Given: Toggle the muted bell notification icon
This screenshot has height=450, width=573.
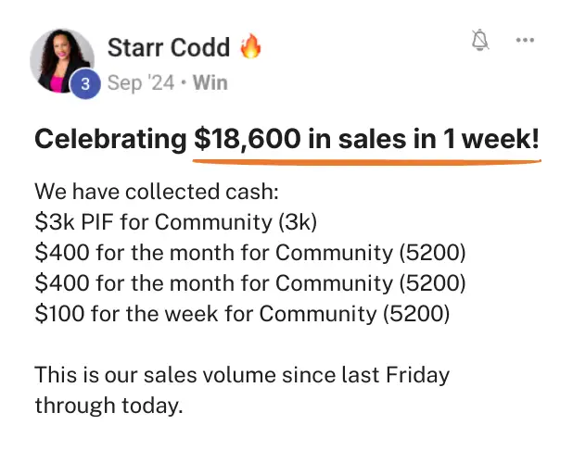Looking at the screenshot, I should (x=480, y=40).
